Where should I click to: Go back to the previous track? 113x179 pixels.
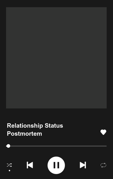click(30, 165)
